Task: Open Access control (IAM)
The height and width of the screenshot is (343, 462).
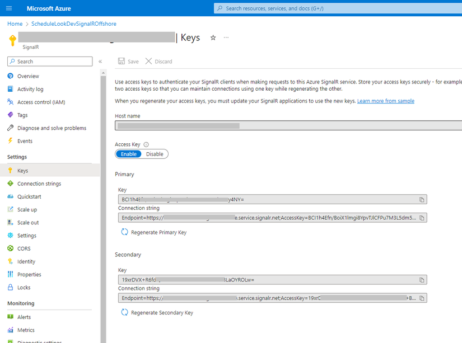Action: (x=41, y=102)
